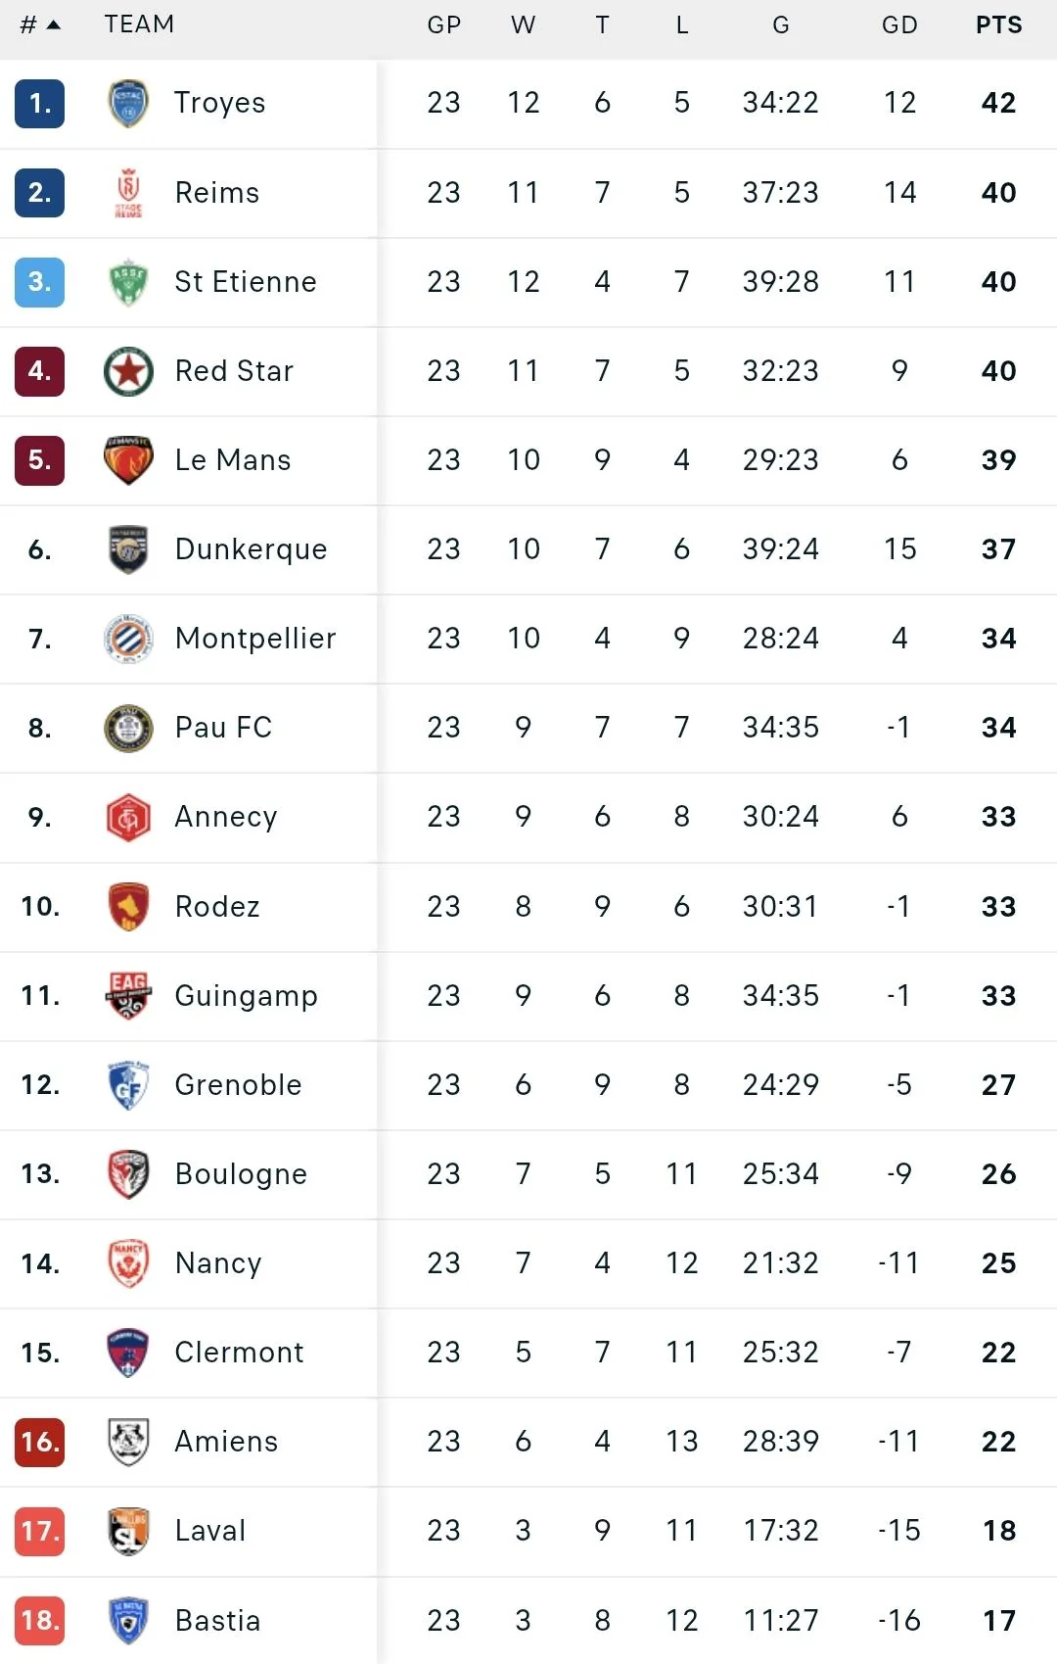Select the Clermont team badge
Viewport: 1057px width, 1664px height.
126,1353
